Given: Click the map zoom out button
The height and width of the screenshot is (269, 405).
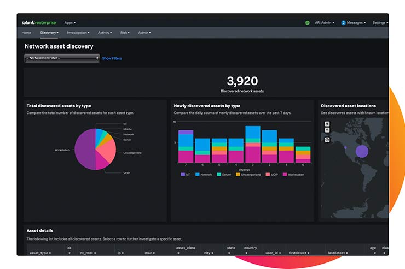Looking at the screenshot, I should [327, 131].
